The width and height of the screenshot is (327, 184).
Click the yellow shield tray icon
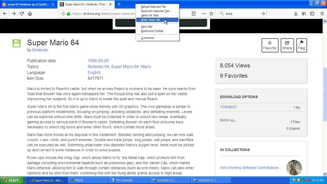pyautogui.click(x=299, y=180)
